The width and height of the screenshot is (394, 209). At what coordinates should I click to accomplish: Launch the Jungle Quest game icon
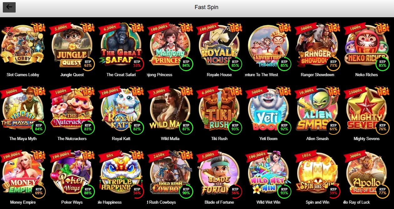72,46
